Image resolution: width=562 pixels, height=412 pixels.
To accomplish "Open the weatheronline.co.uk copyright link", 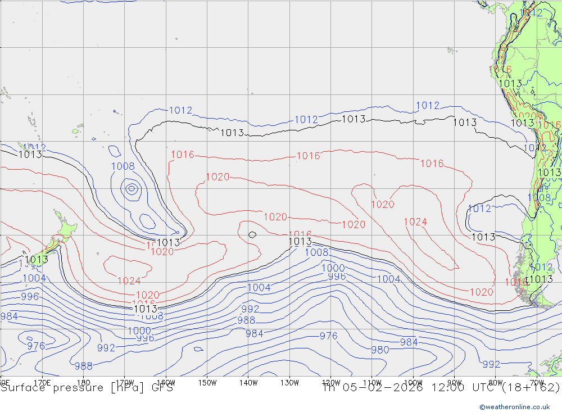I will (515, 407).
